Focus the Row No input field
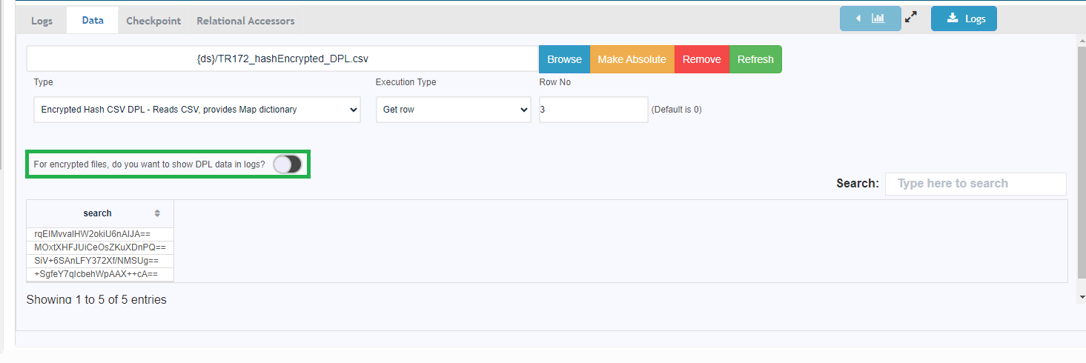1086x363 pixels. click(594, 110)
